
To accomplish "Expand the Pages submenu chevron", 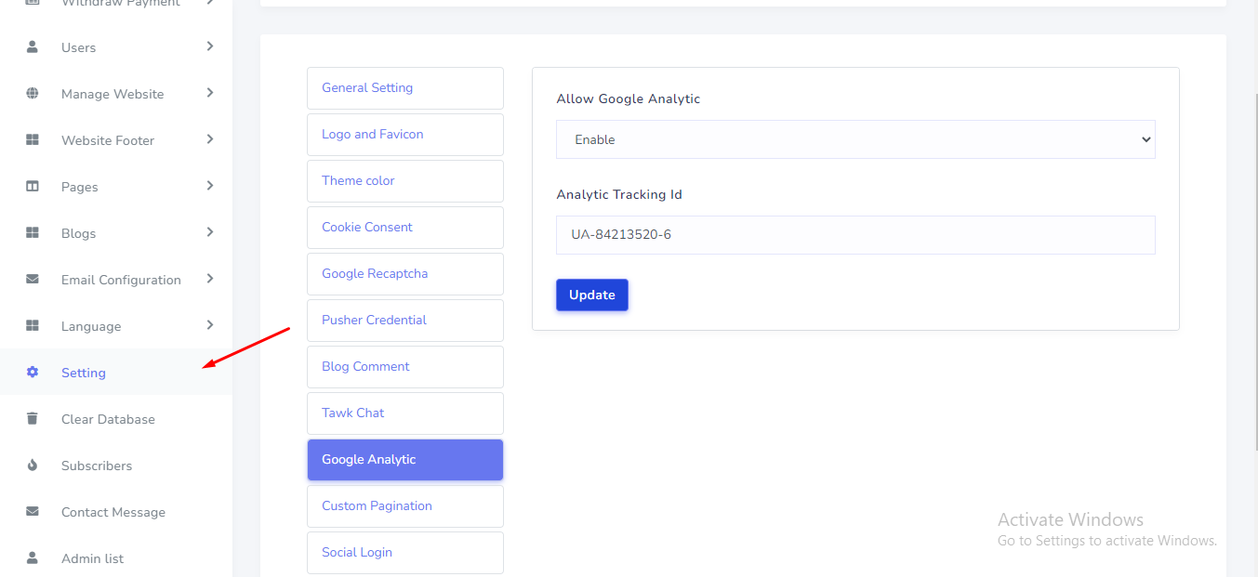I will [210, 186].
